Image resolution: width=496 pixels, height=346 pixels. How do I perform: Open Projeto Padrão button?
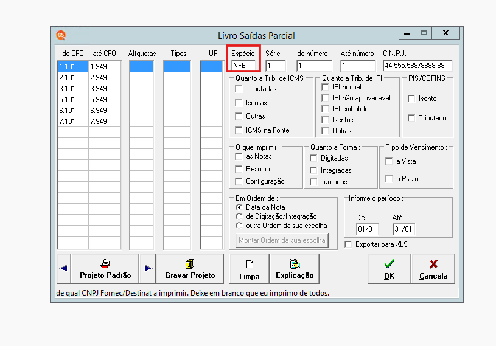(x=105, y=268)
